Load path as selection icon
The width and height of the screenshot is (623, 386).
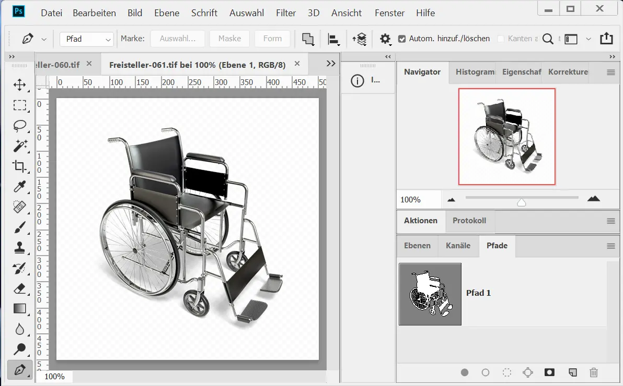pyautogui.click(x=506, y=372)
